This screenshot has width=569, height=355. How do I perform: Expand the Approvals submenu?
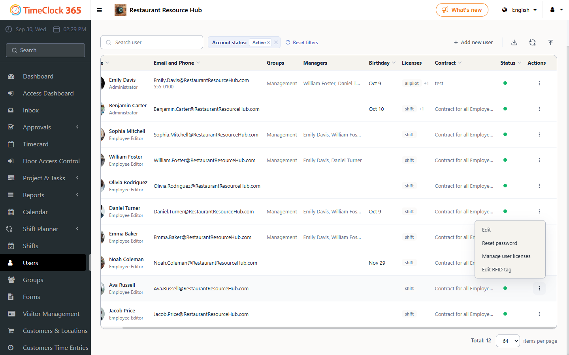coord(77,127)
